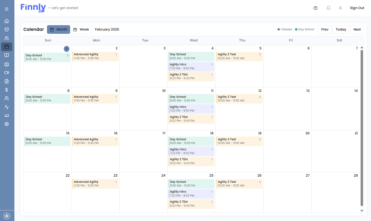Toggle the Classes filter in the legend

click(285, 29)
